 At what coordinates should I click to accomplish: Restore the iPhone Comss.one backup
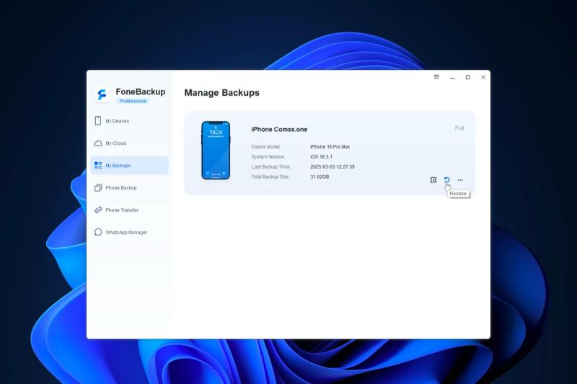click(x=446, y=179)
